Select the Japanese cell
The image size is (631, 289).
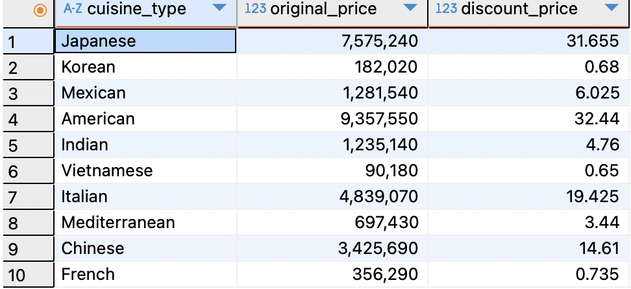pyautogui.click(x=145, y=41)
